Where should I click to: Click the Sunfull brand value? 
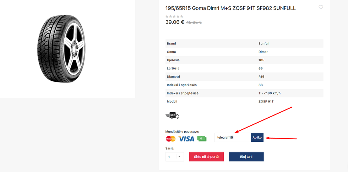click(264, 44)
